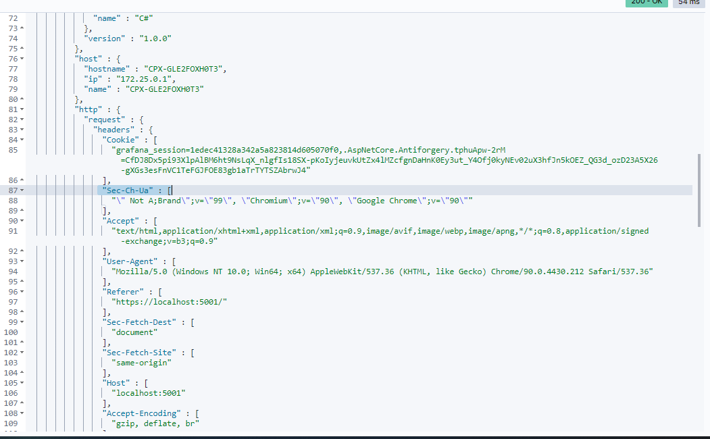Collapse the "Cookie" header array
Image resolution: width=710 pixels, height=439 pixels.
pos(22,139)
